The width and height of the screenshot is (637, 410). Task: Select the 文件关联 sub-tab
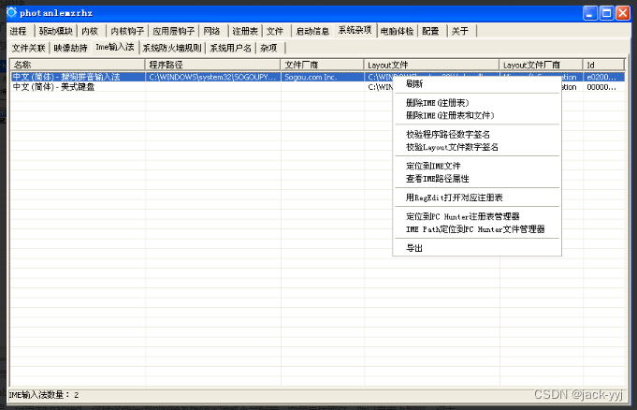point(28,48)
